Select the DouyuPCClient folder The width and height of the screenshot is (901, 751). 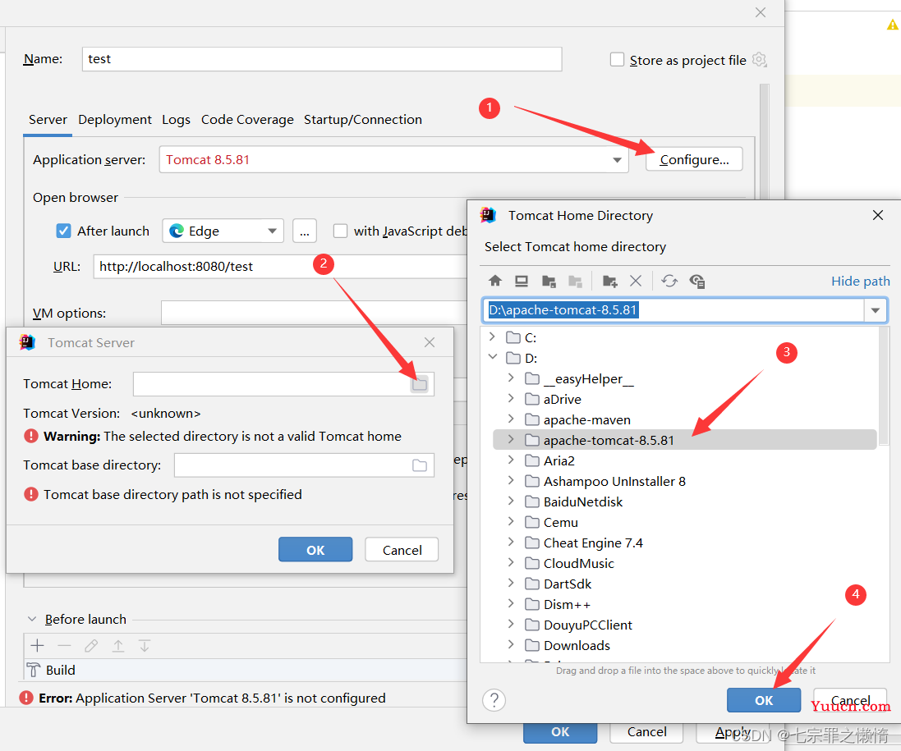click(x=588, y=625)
